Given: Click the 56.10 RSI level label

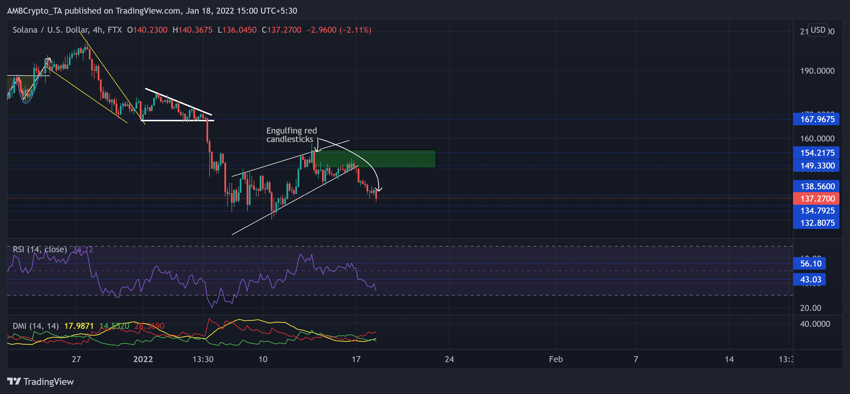Looking at the screenshot, I should tap(809, 263).
